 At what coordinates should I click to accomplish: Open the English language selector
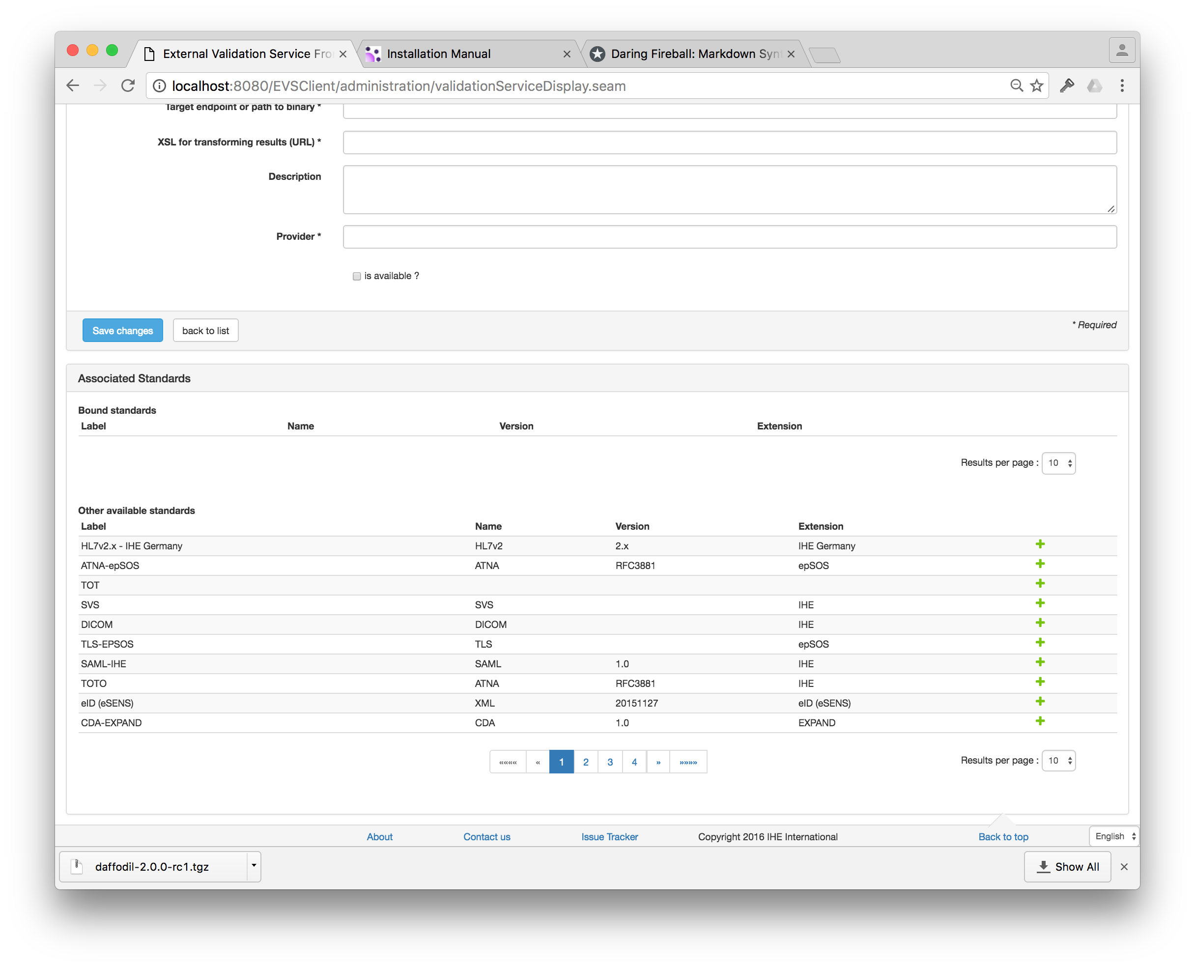[1113, 836]
